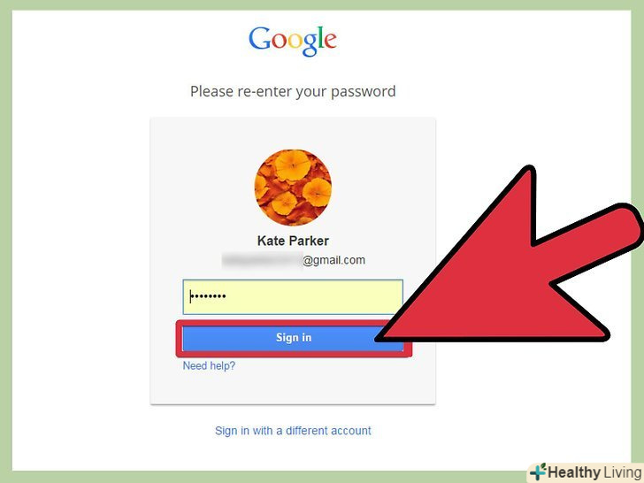The height and width of the screenshot is (483, 644).
Task: Choose Sign in with a different account
Action: (x=293, y=431)
